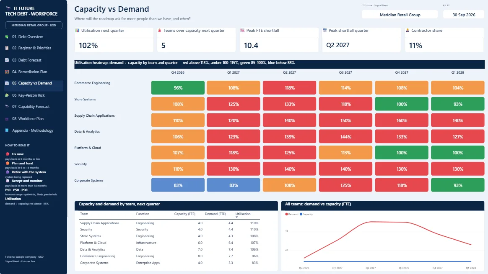
Task: Click the purple Retire with the system dot
Action: (x=8, y=172)
